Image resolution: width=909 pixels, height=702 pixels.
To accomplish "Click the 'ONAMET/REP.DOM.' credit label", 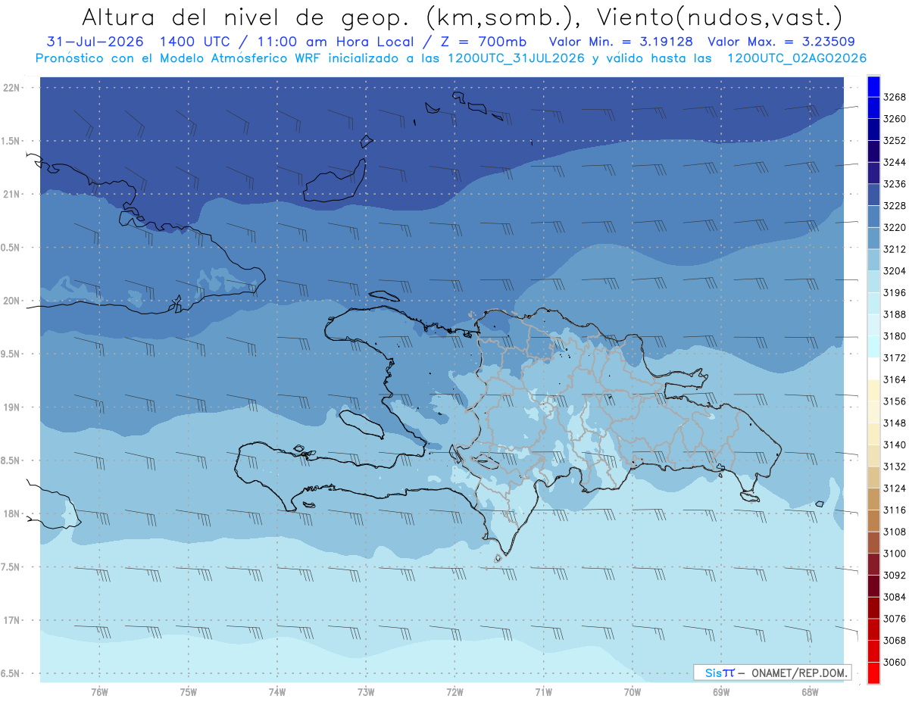I will pos(798,672).
